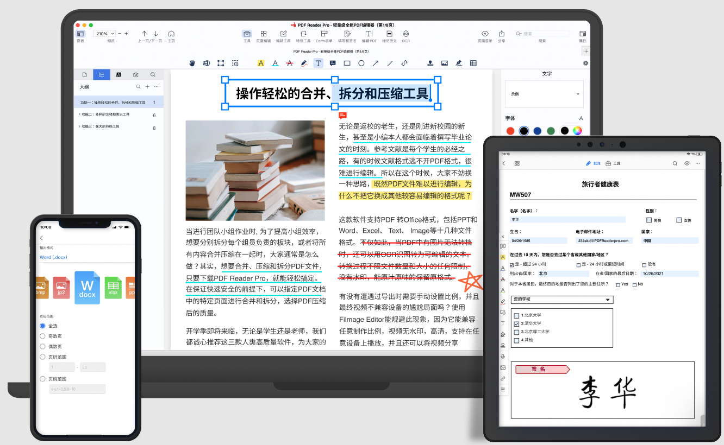Image resolution: width=724 pixels, height=445 pixels.
Task: Pick the red font color swatch
Action: pos(510,131)
